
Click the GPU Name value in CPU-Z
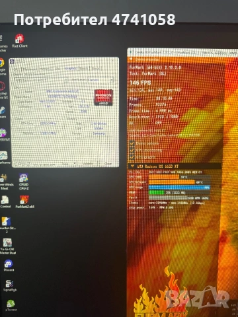[x=62, y=90]
